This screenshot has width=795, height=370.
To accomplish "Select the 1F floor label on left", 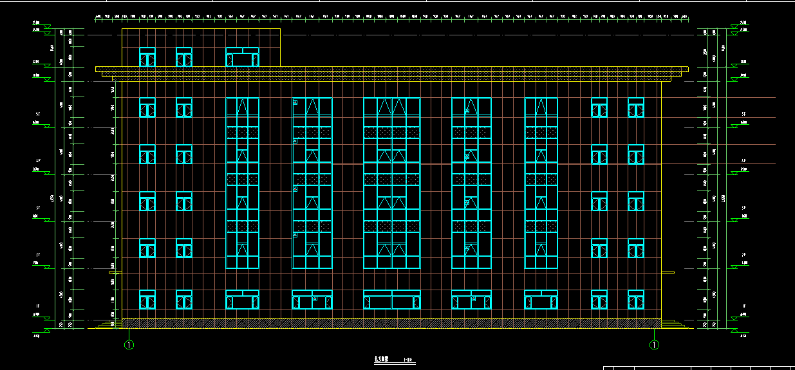I will 38,306.
